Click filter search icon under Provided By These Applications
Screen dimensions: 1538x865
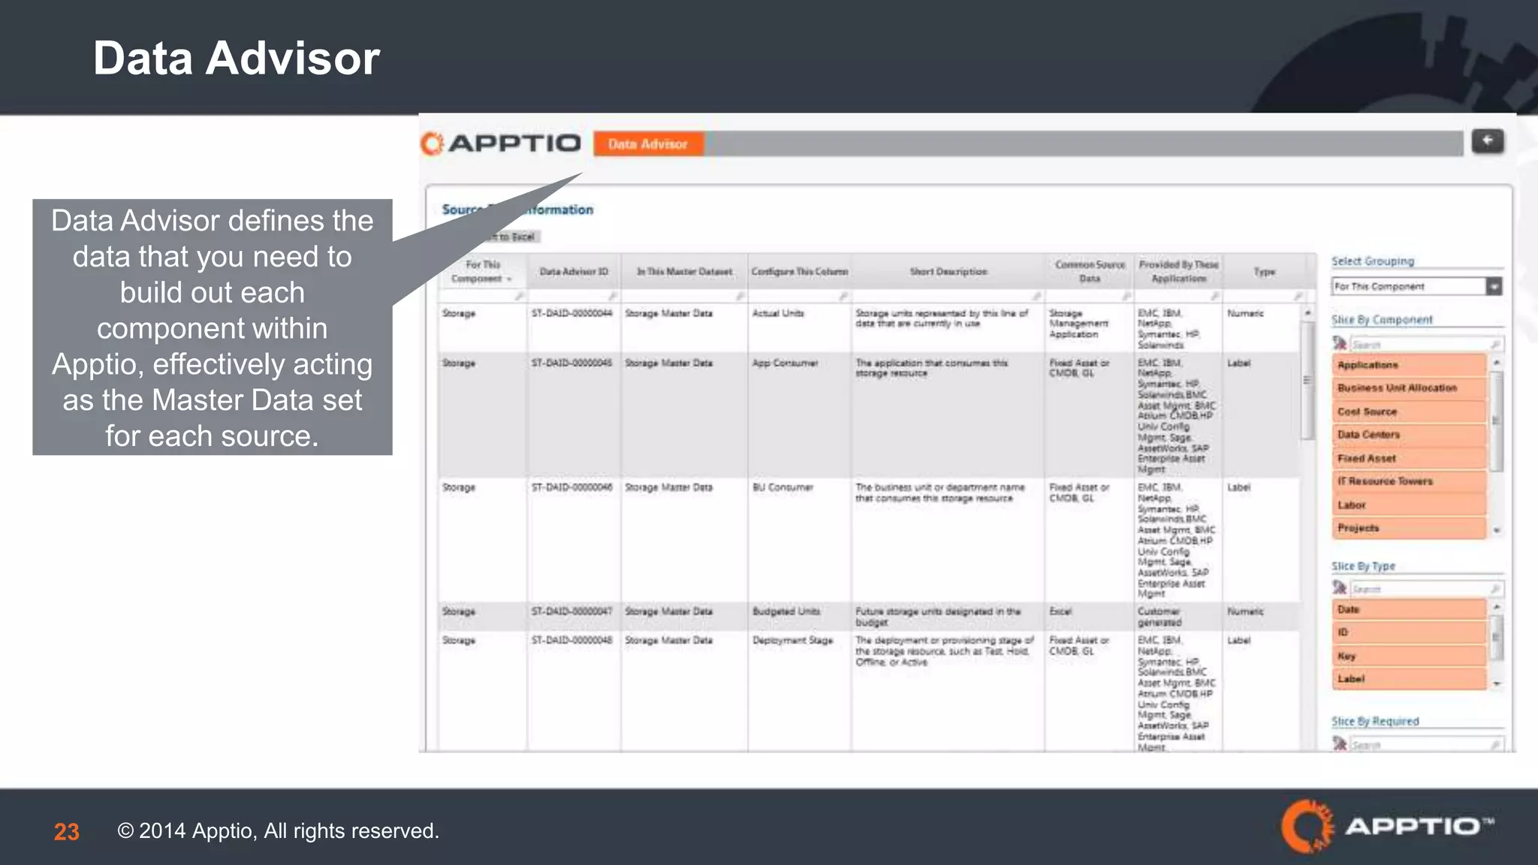pos(1215,297)
